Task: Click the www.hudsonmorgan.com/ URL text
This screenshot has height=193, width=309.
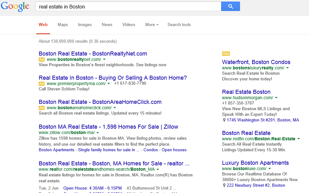Action: pos(248,98)
